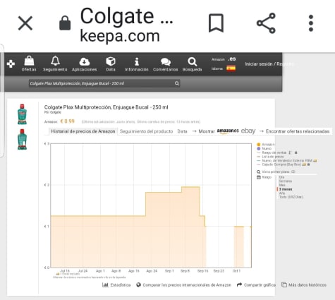The height and width of the screenshot is (300, 335).
Task: Click the search box magnifier icon
Action: 177,83
